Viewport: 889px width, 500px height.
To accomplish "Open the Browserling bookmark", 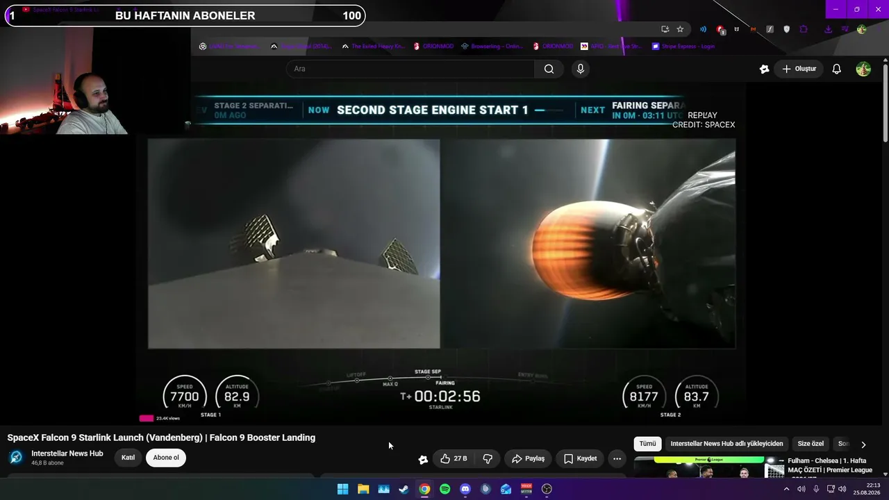I will coord(492,47).
